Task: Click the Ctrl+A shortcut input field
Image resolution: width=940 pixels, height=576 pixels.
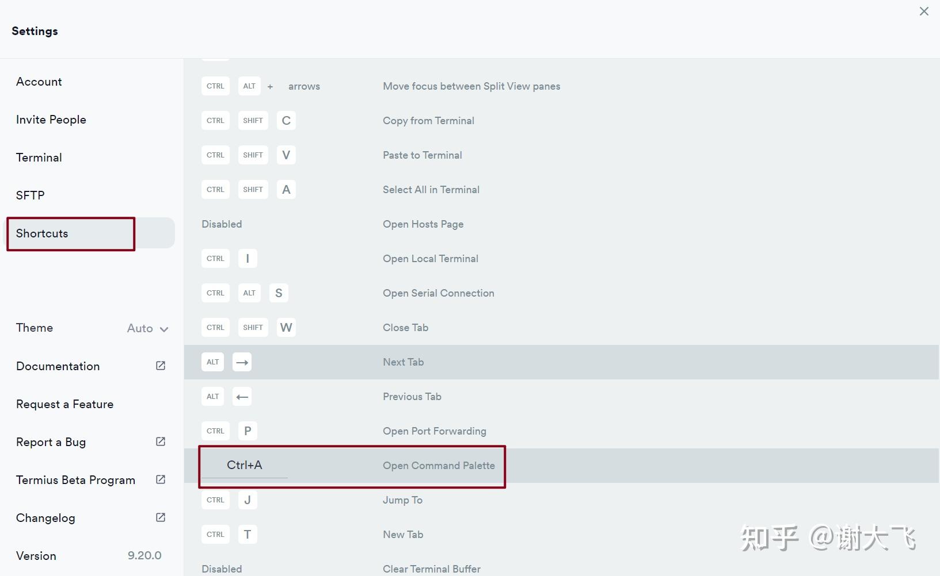Action: tap(245, 466)
